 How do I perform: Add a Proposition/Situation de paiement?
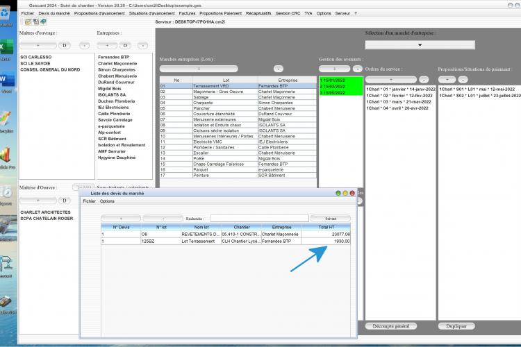tap(447, 79)
